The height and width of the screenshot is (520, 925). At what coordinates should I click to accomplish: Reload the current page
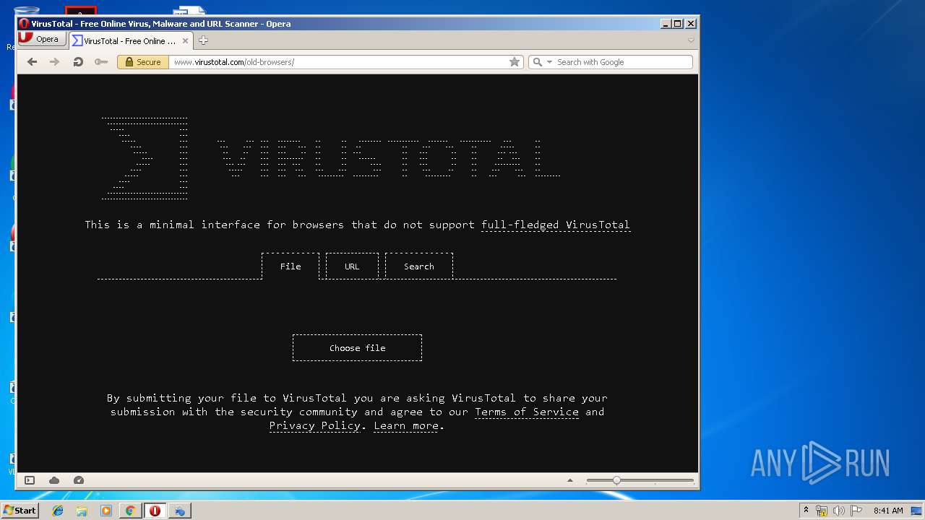click(78, 62)
